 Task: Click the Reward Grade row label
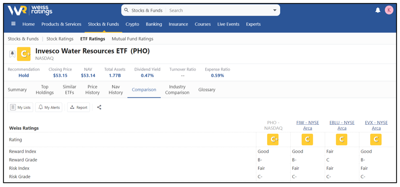(23, 160)
